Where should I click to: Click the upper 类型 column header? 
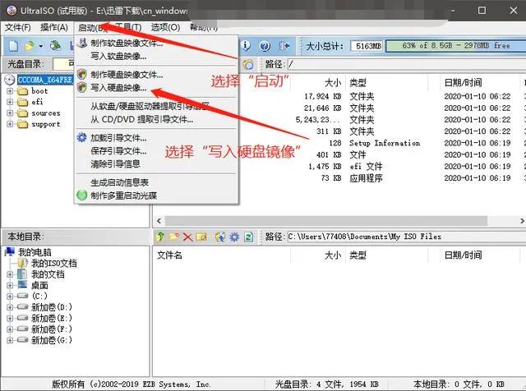[358, 82]
